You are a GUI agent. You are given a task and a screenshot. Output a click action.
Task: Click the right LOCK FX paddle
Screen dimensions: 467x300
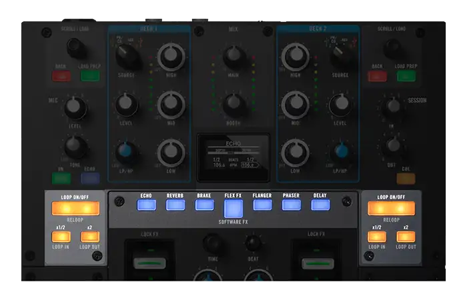(x=318, y=264)
